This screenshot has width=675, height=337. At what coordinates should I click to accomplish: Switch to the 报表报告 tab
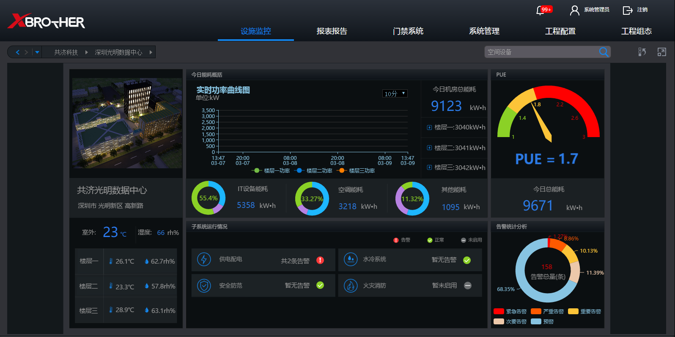pyautogui.click(x=332, y=31)
